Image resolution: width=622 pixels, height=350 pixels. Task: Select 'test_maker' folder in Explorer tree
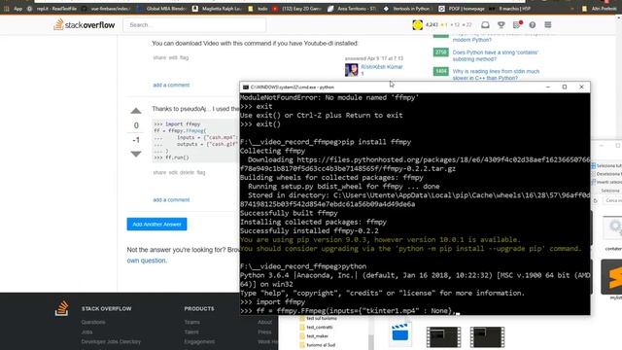click(314, 336)
